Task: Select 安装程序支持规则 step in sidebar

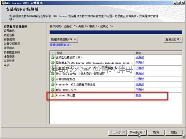Action: [x=15, y=26]
